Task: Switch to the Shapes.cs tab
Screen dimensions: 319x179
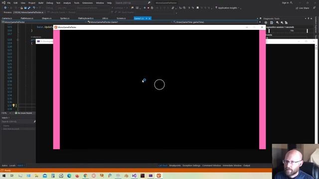Action: click(x=46, y=18)
